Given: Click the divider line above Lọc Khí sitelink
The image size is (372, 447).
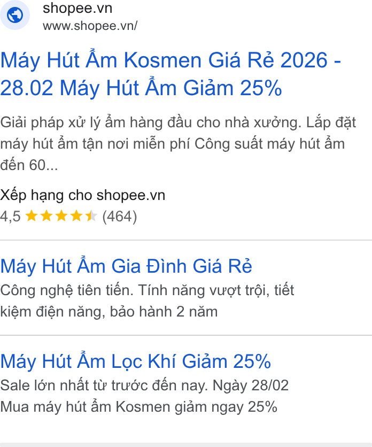Looking at the screenshot, I should coord(186,335).
